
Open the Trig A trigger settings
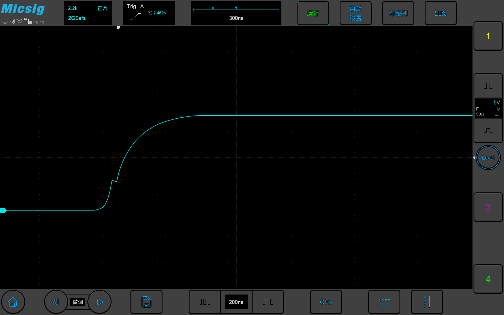click(149, 13)
